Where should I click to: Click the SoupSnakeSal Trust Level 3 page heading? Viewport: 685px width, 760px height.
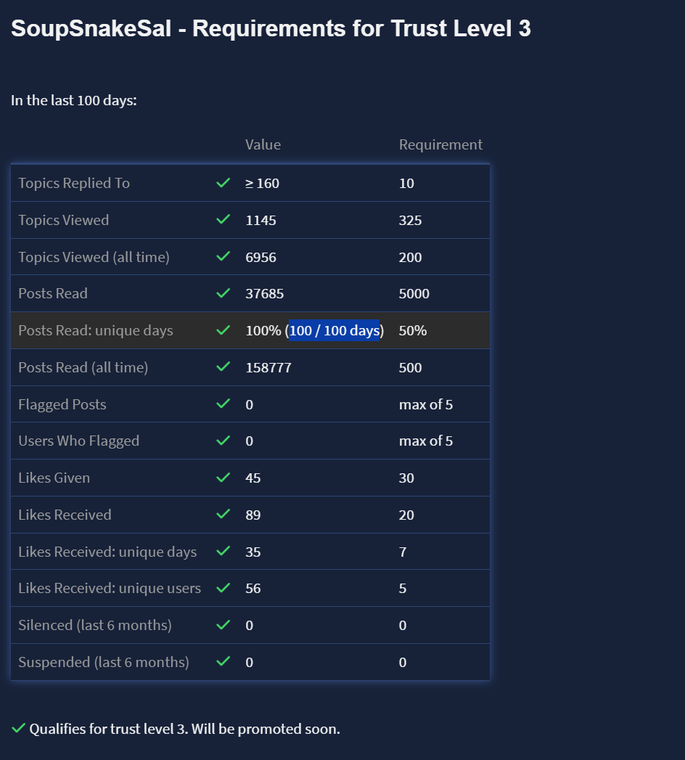271,29
